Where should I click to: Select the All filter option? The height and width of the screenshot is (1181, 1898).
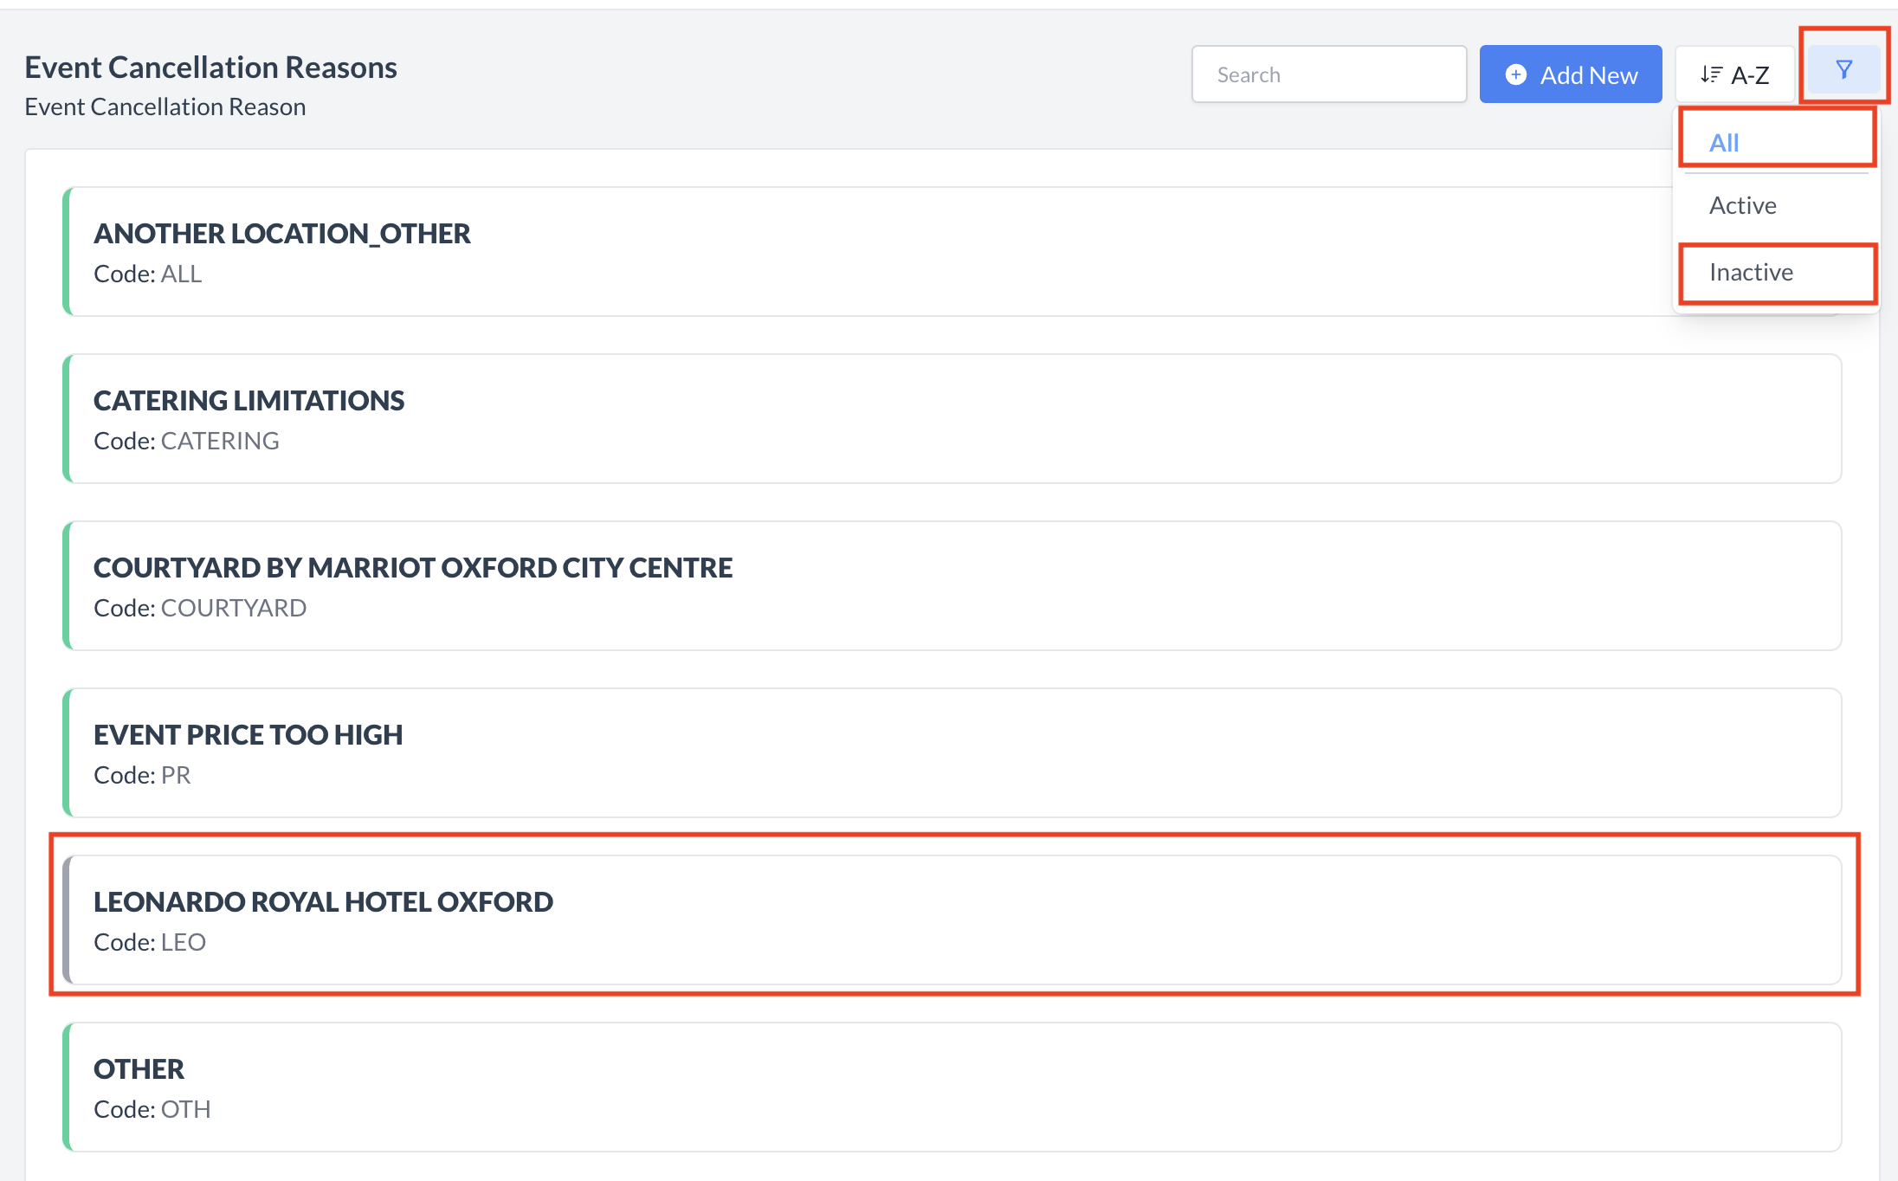pyautogui.click(x=1777, y=143)
